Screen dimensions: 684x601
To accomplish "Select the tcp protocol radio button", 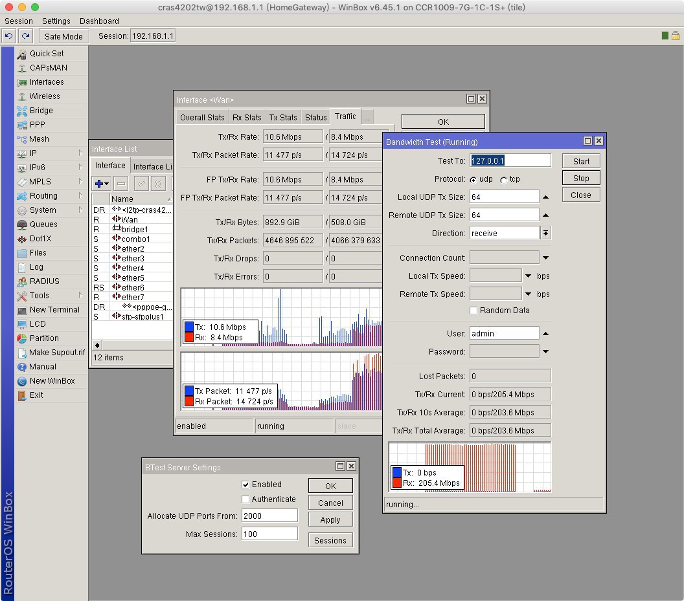I will coord(503,180).
